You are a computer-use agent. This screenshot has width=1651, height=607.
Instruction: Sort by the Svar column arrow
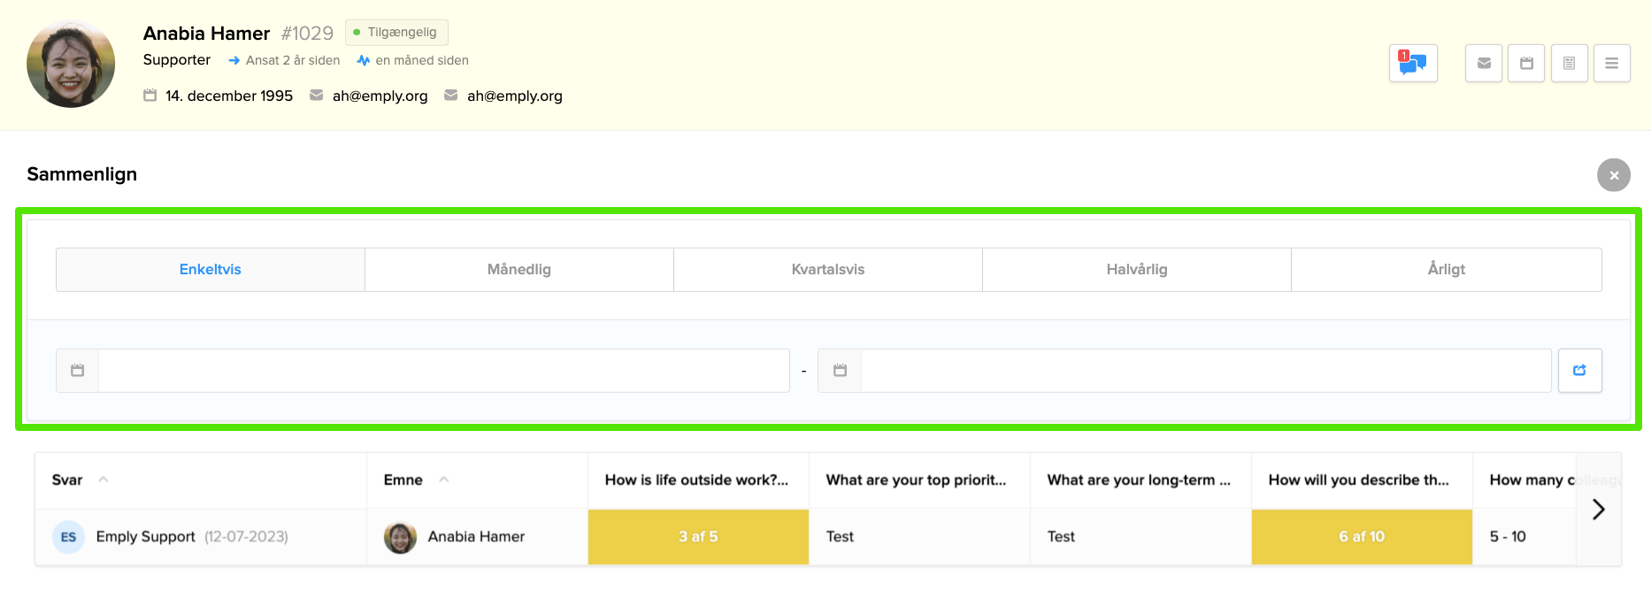click(x=104, y=480)
